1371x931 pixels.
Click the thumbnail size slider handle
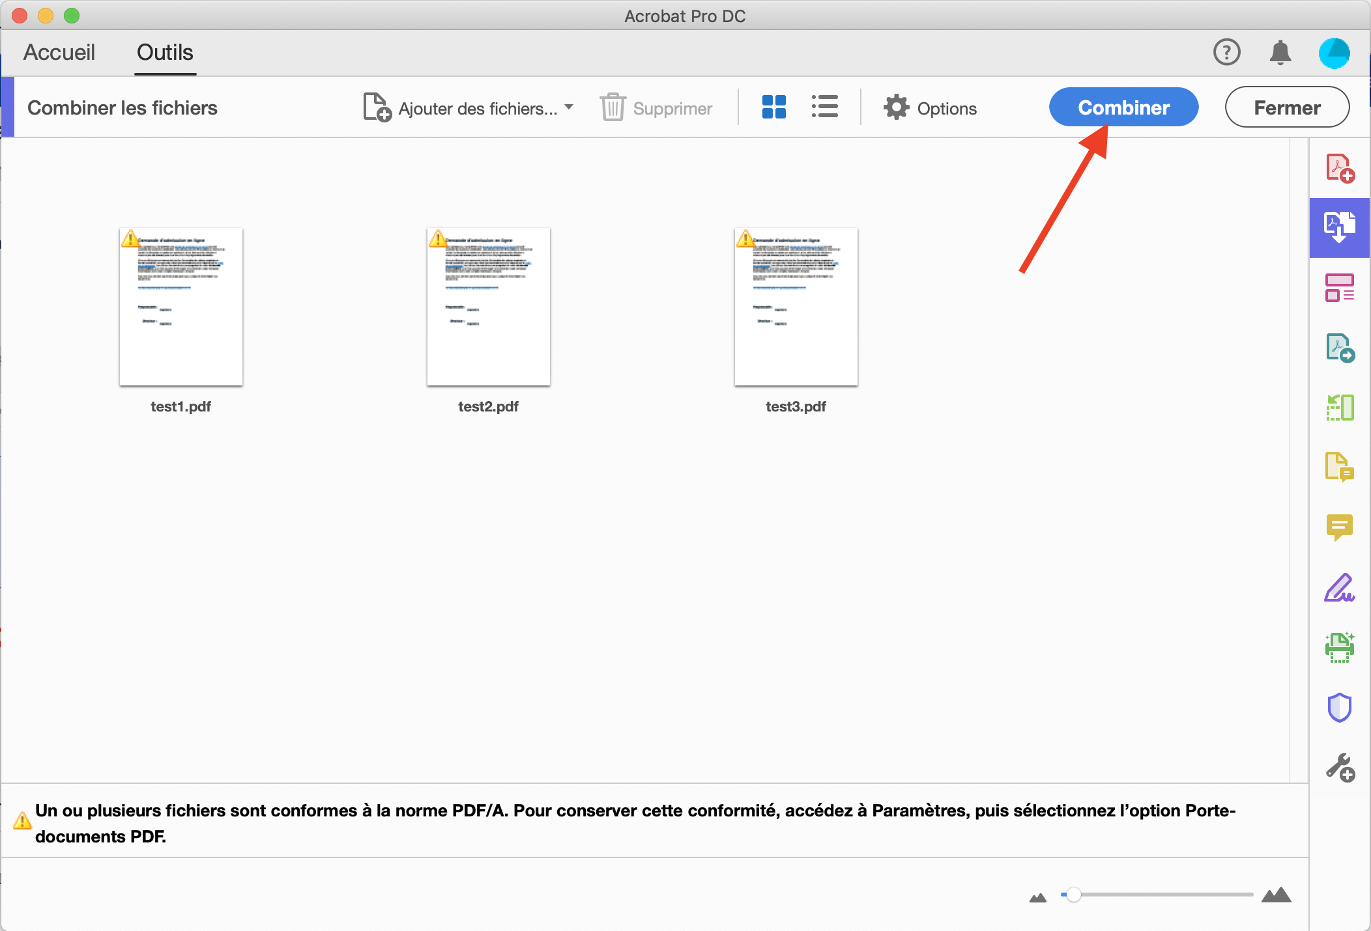pos(1073,895)
